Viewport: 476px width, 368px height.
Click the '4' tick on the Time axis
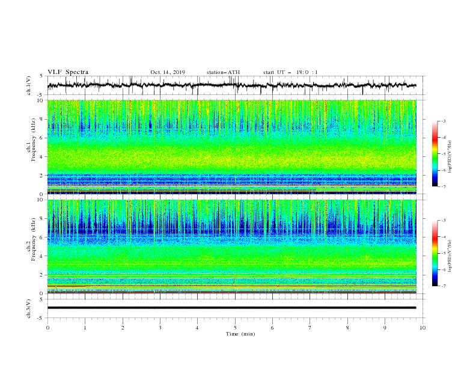coord(197,328)
